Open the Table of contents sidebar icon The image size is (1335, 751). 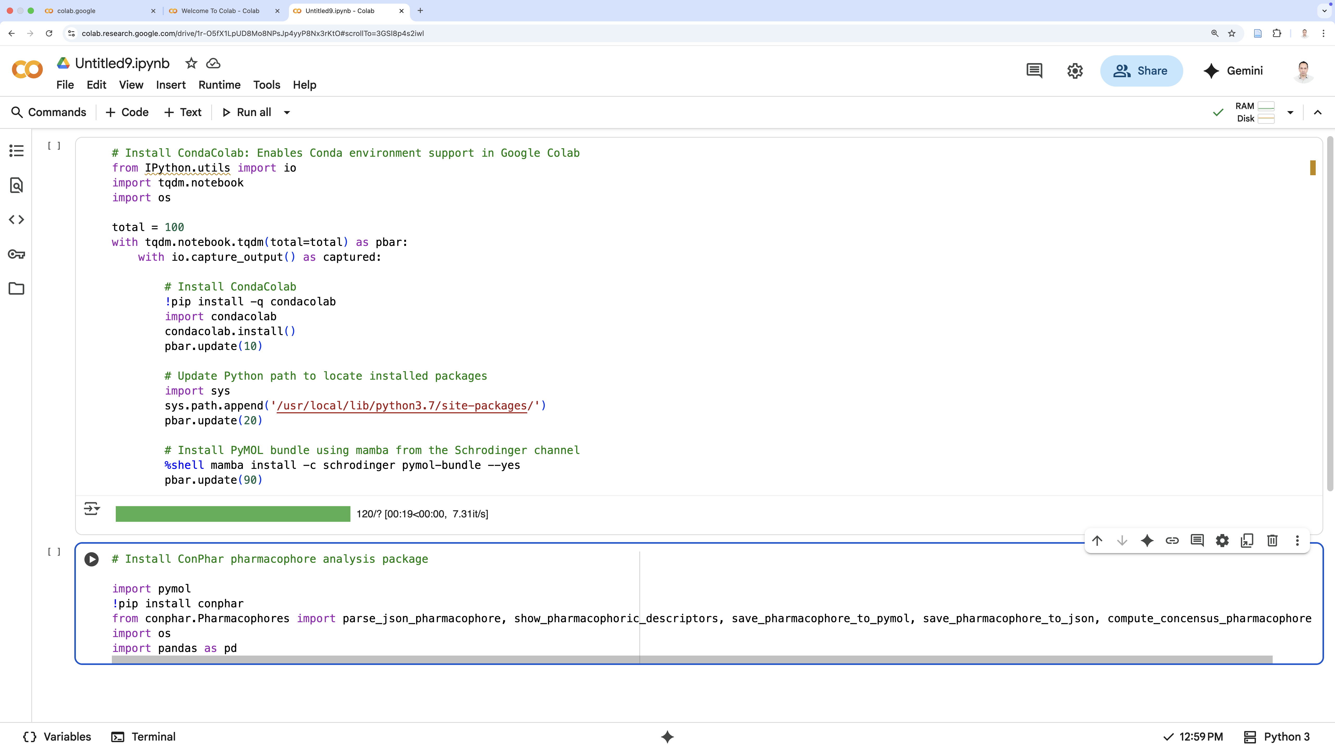point(16,151)
